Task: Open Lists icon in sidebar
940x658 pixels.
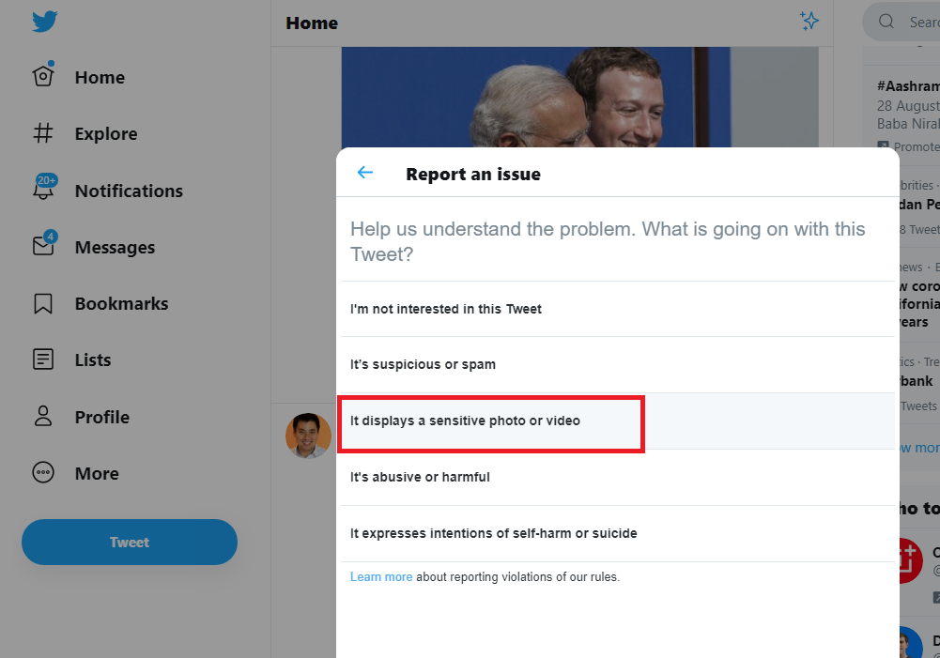Action: pyautogui.click(x=43, y=360)
